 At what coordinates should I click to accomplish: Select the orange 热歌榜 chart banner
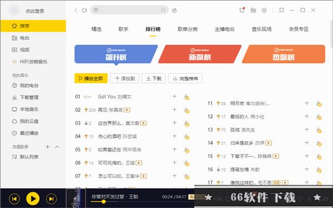[x=284, y=54]
